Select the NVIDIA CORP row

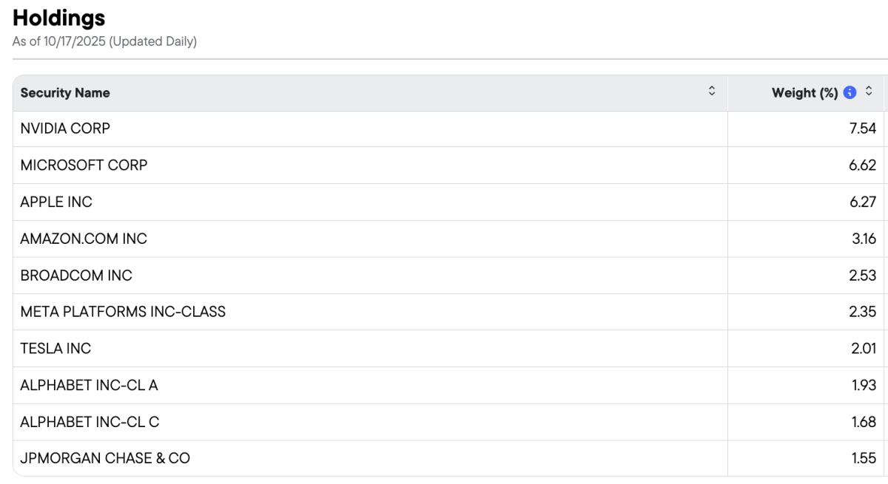65,129
